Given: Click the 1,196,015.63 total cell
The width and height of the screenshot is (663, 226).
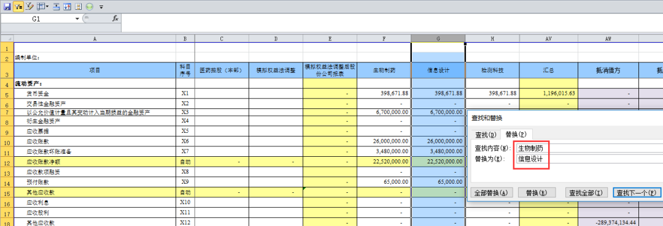Looking at the screenshot, I should point(548,94).
